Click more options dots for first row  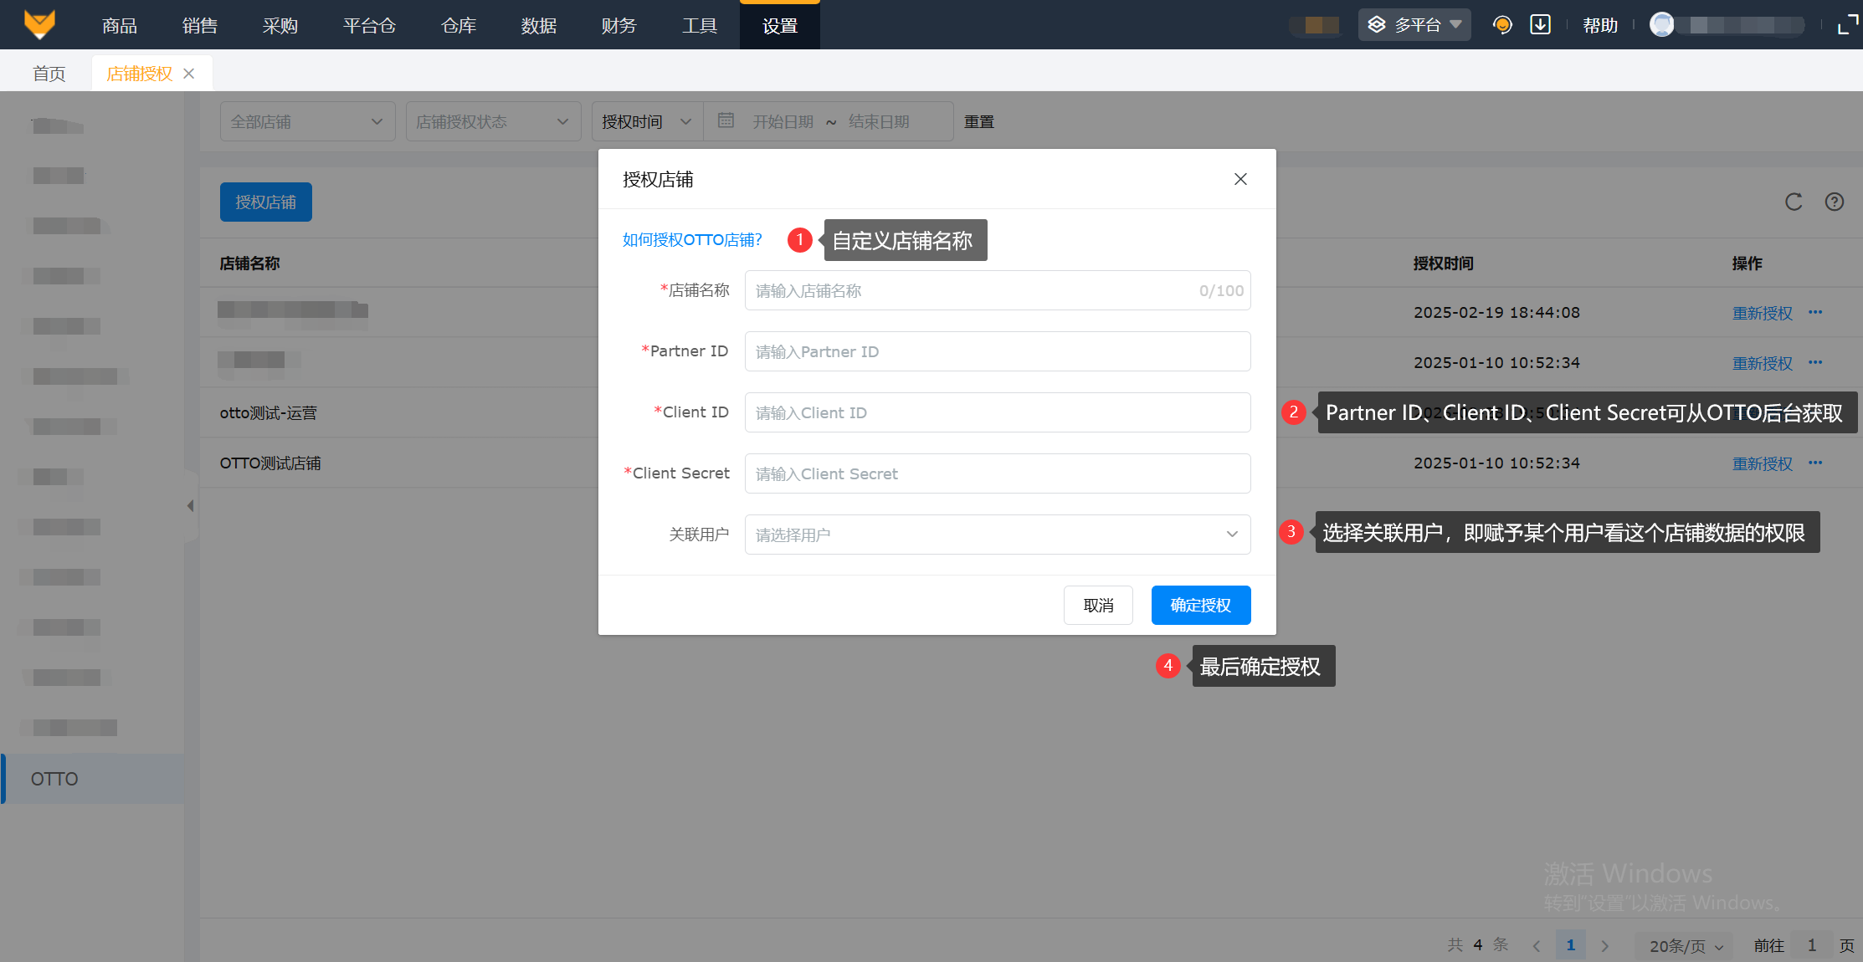[1815, 312]
